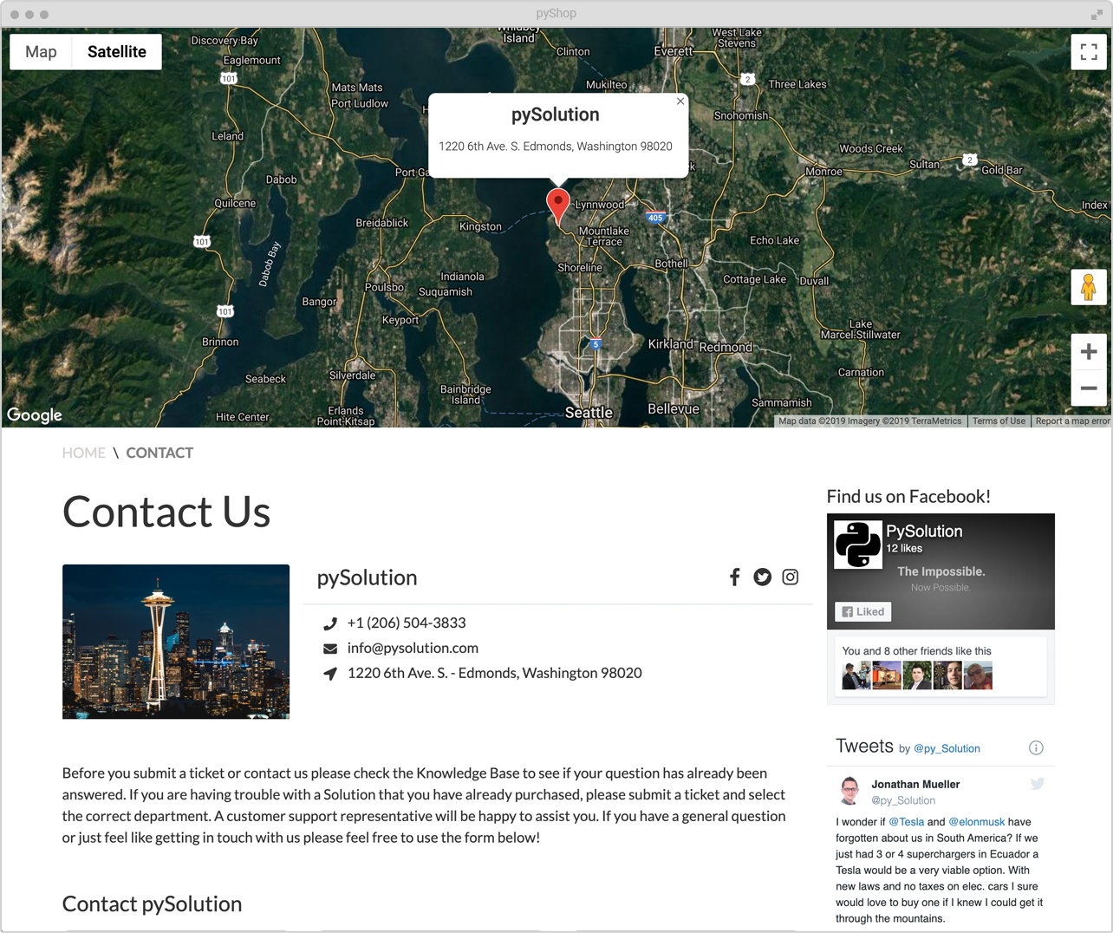Zoom out on the map
The image size is (1113, 933).
(1089, 388)
